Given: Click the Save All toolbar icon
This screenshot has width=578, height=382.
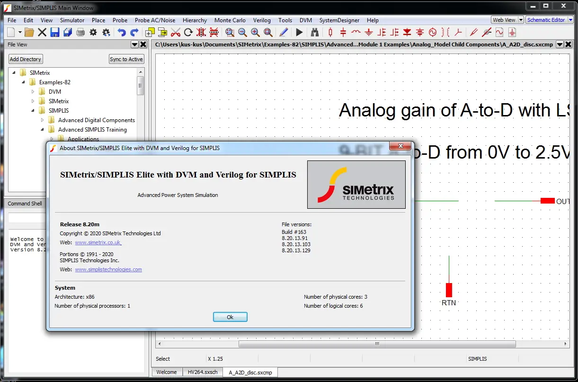Looking at the screenshot, I should coord(68,32).
